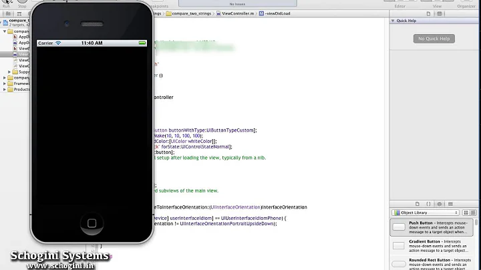The height and width of the screenshot is (270, 481).
Task: Expand the Supporting Files group
Action: pos(9,72)
